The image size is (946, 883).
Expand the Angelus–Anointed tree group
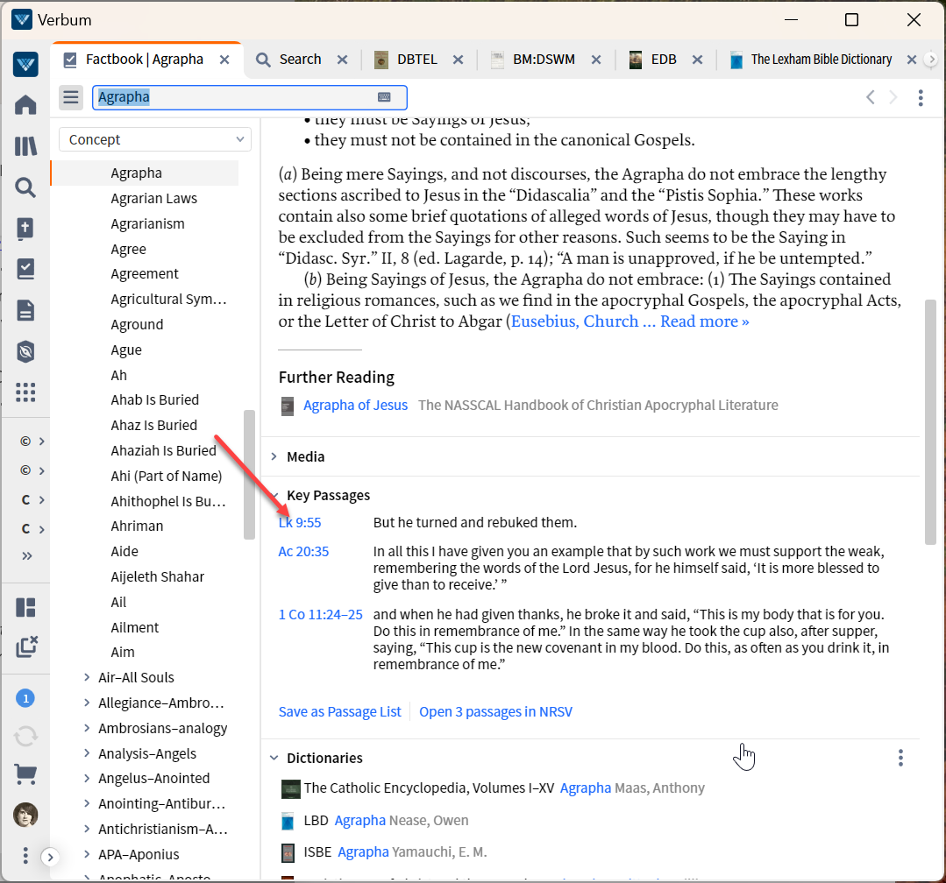point(87,778)
